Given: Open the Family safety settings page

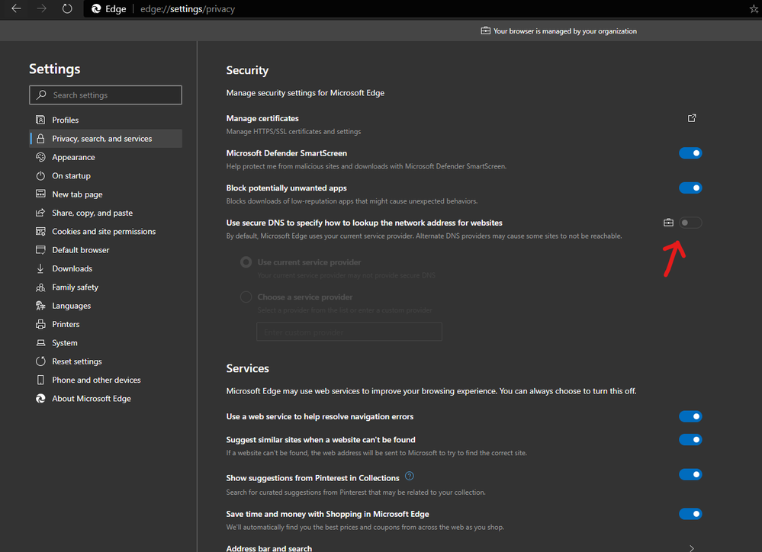Looking at the screenshot, I should pyautogui.click(x=105, y=287).
